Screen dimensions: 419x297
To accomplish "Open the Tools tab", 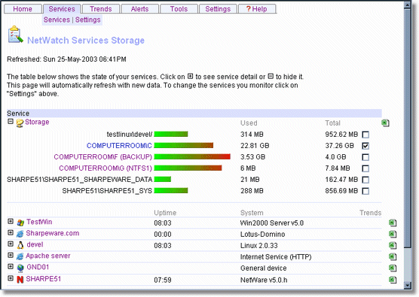I will click(179, 9).
